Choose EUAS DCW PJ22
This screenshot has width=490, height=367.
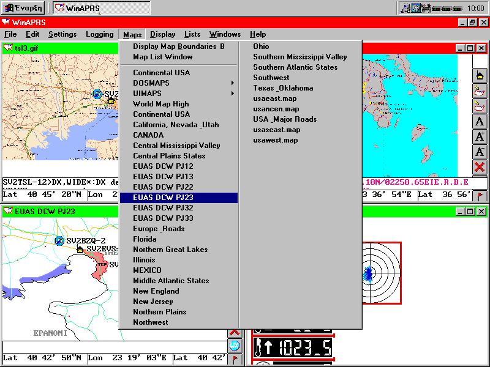(x=179, y=187)
